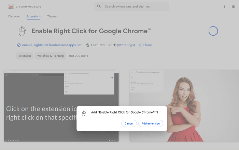Click the search magnifier icon
239x150 pixels.
99,6
